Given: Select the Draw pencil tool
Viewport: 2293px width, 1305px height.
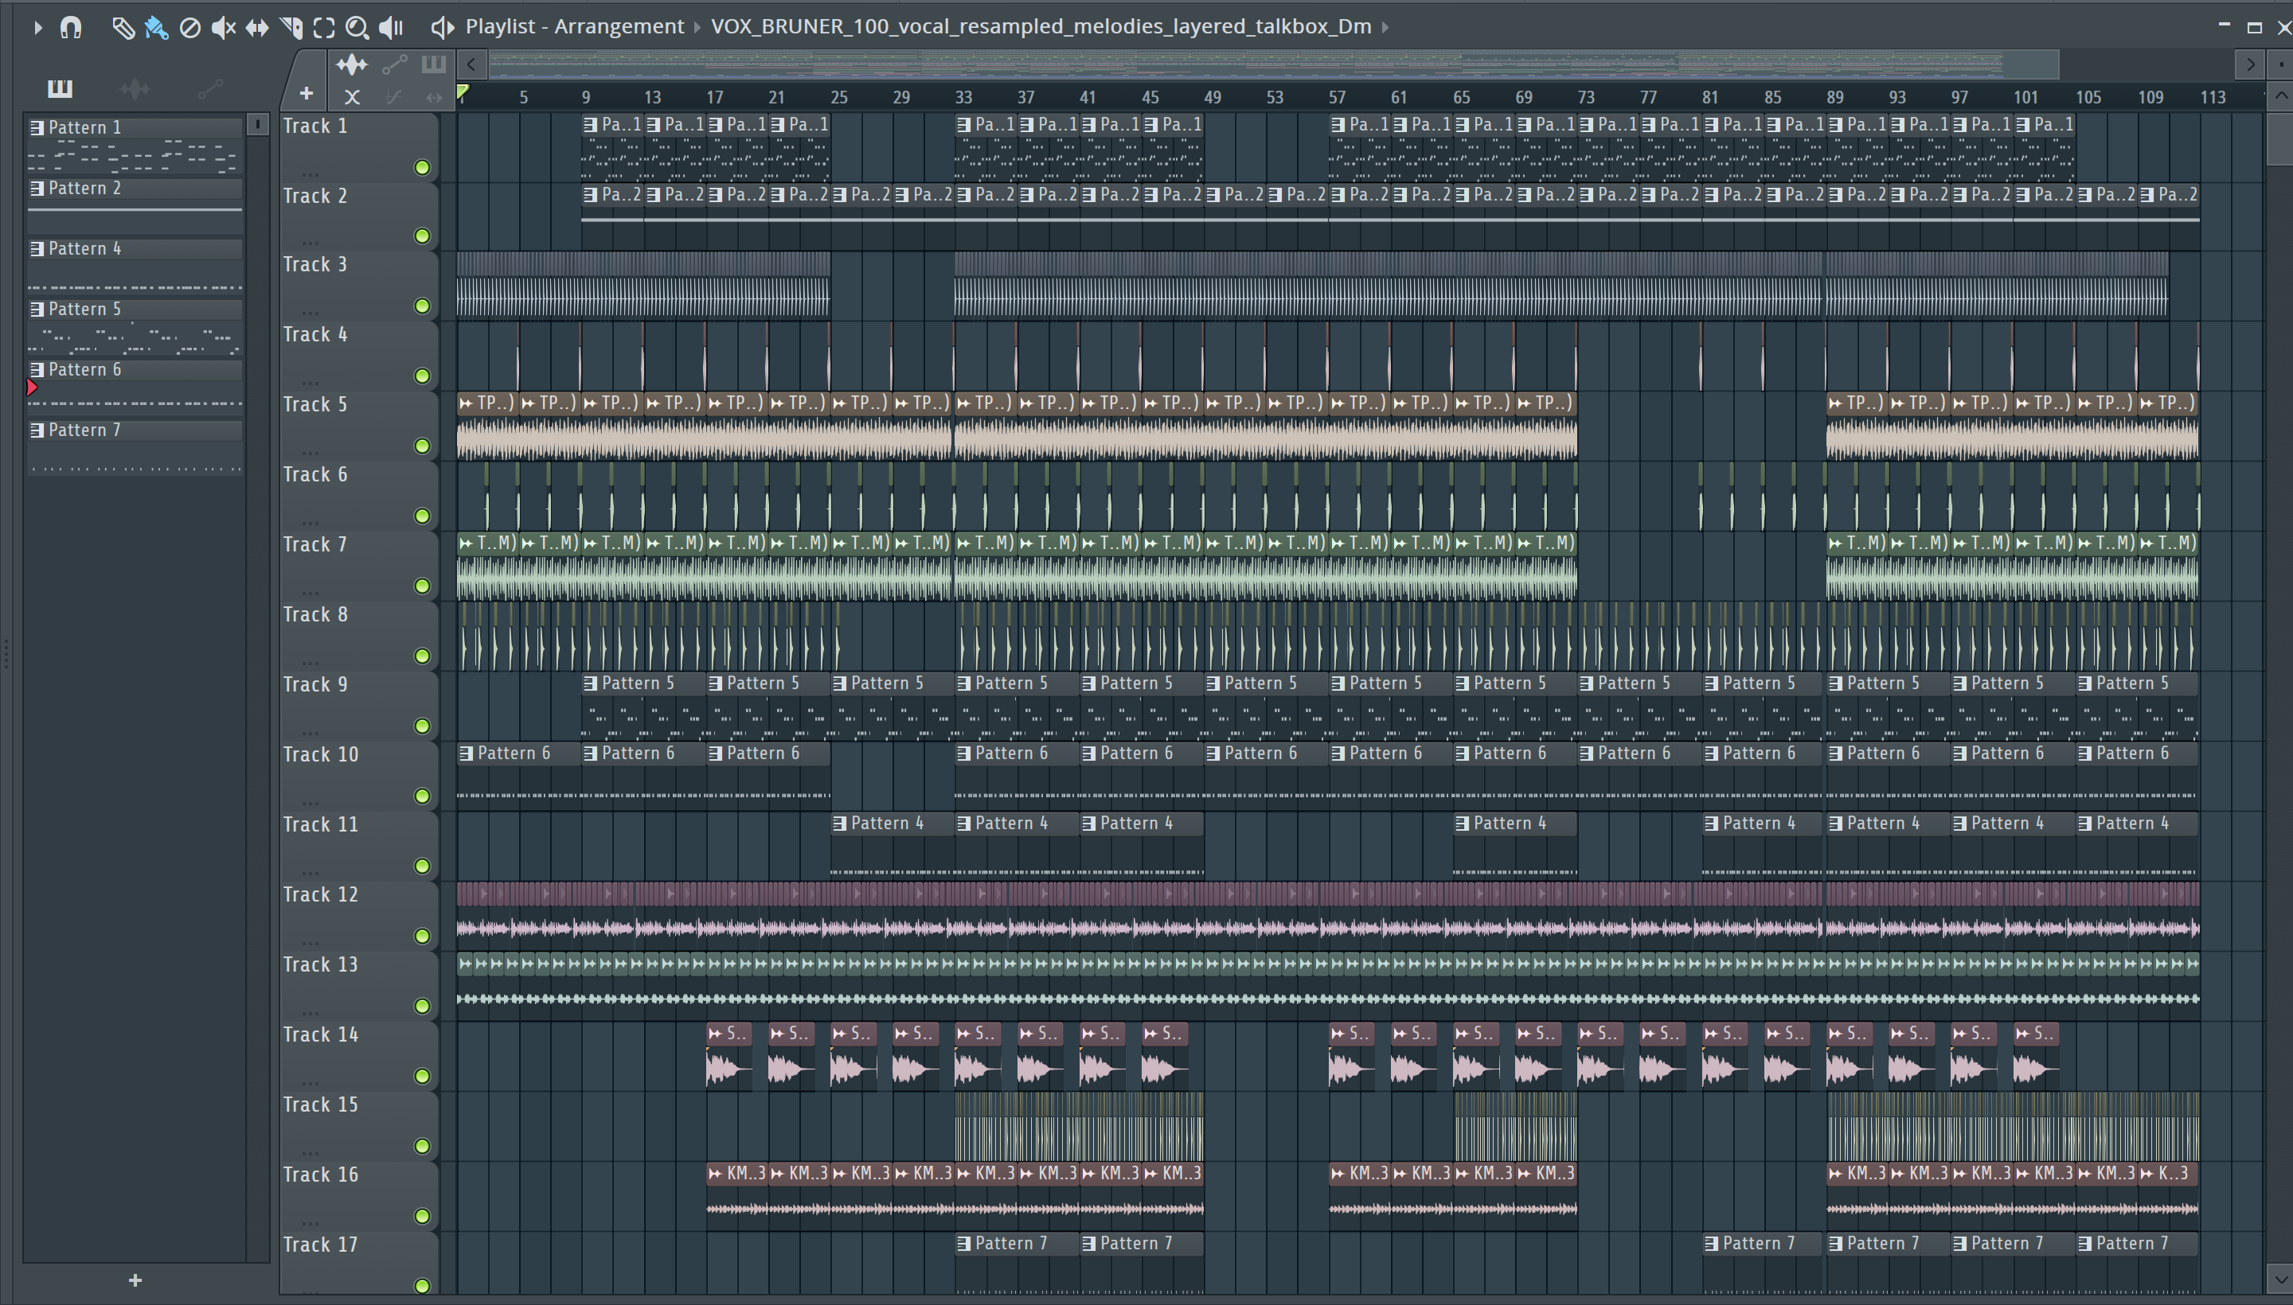Looking at the screenshot, I should click(x=123, y=28).
